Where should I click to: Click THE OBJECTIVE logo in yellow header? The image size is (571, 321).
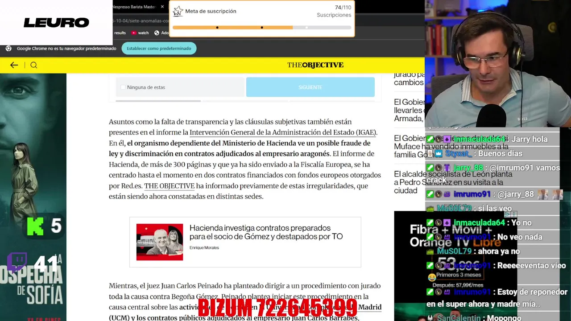tap(315, 65)
